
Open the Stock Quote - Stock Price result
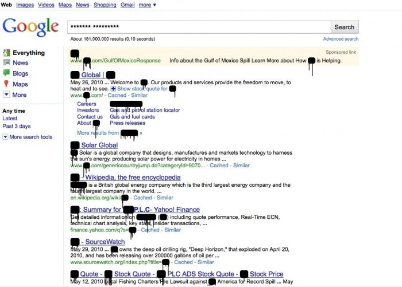coord(177,274)
